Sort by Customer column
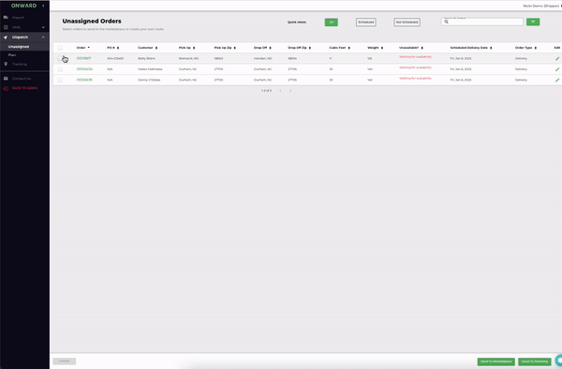Screen dimensions: 562x369 [x=156, y=48]
